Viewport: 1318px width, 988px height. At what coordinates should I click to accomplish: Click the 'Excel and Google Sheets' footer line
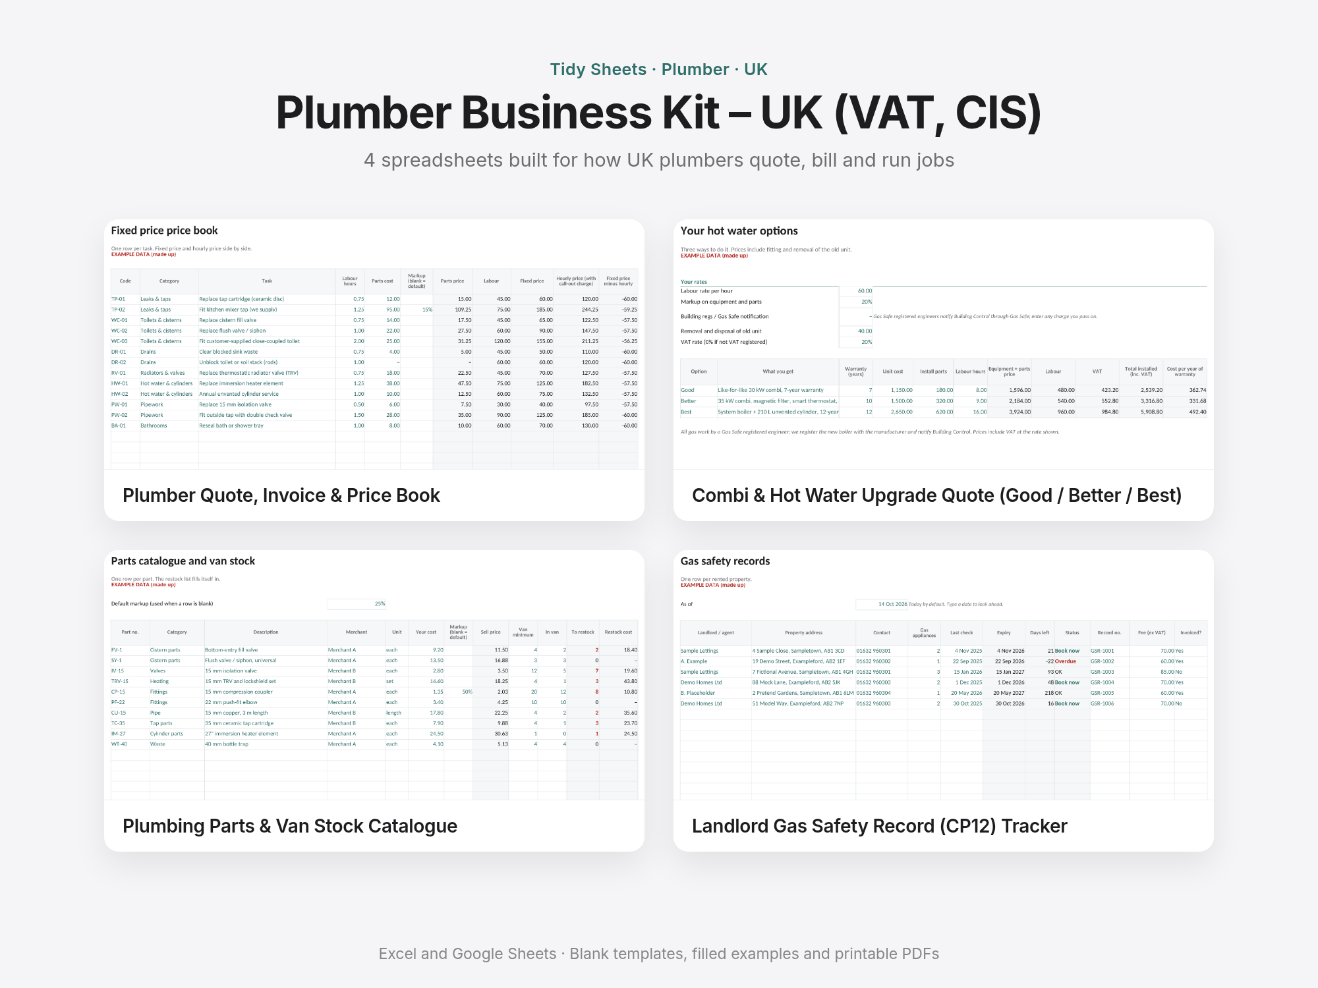point(659,954)
